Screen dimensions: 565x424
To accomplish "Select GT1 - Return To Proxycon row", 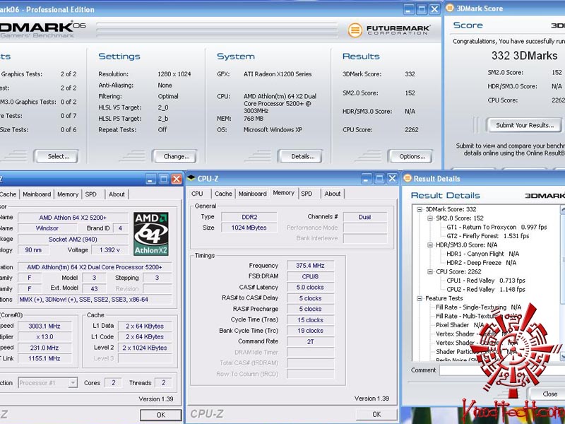I will [x=496, y=227].
